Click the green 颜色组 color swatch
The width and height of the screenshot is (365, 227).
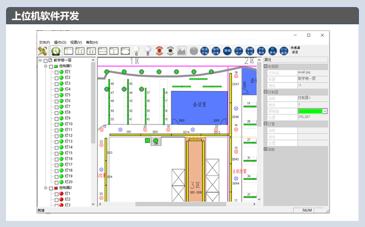pos(310,111)
